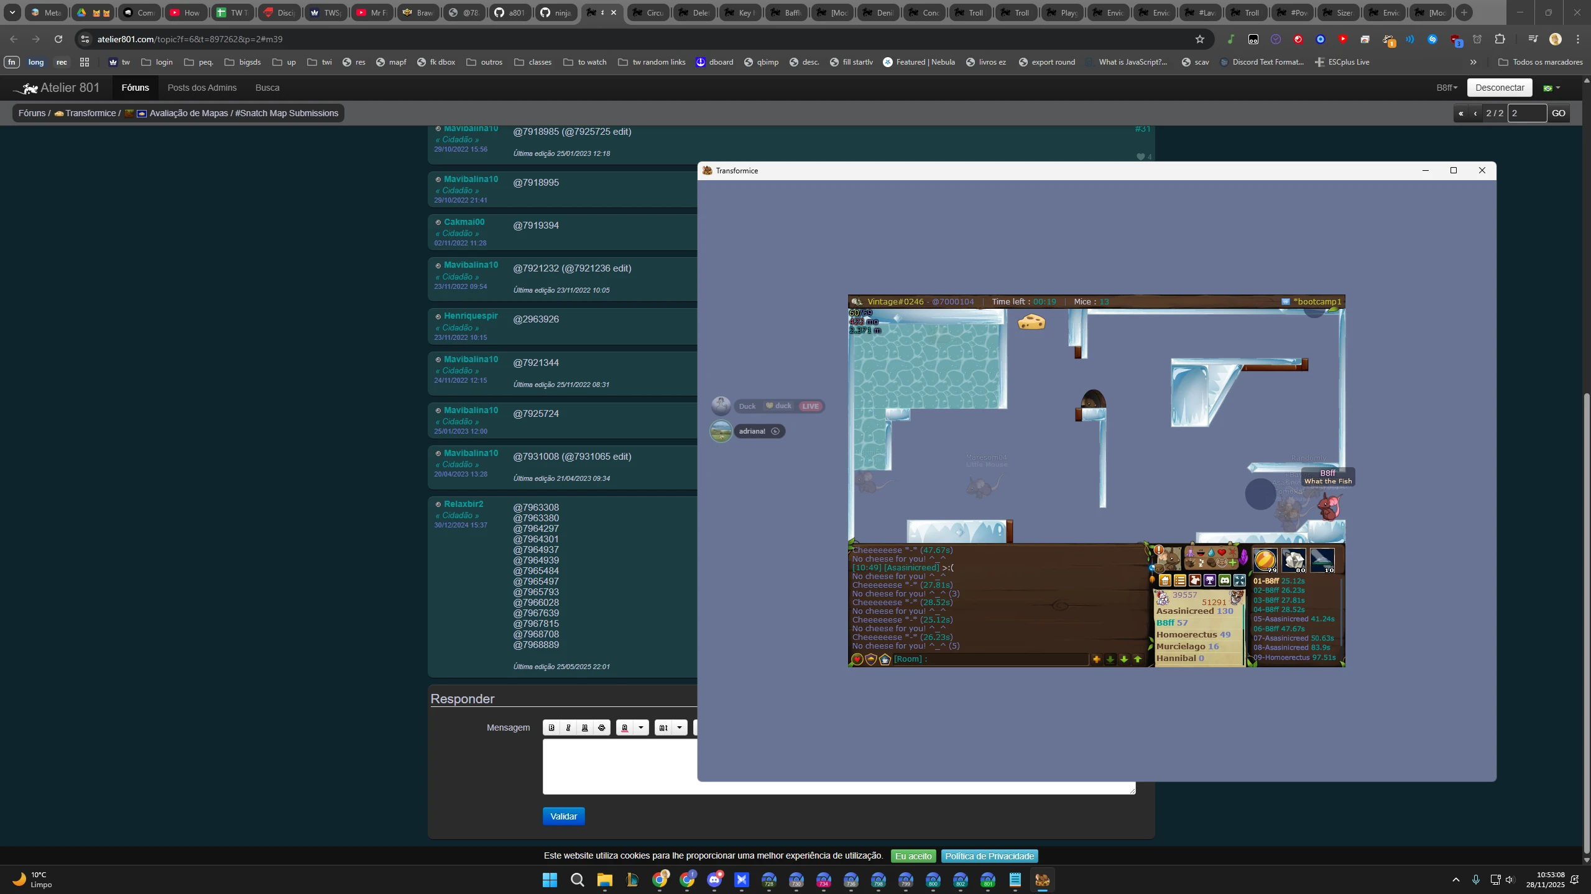Image resolution: width=1591 pixels, height=894 pixels.
Task: Apply underline formatting in the reply editor
Action: tap(585, 728)
